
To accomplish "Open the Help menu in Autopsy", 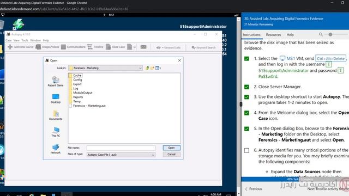I will pos(46,40).
